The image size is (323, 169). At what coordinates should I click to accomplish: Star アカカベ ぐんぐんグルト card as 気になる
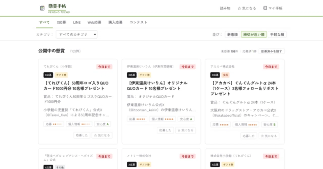coord(269,136)
